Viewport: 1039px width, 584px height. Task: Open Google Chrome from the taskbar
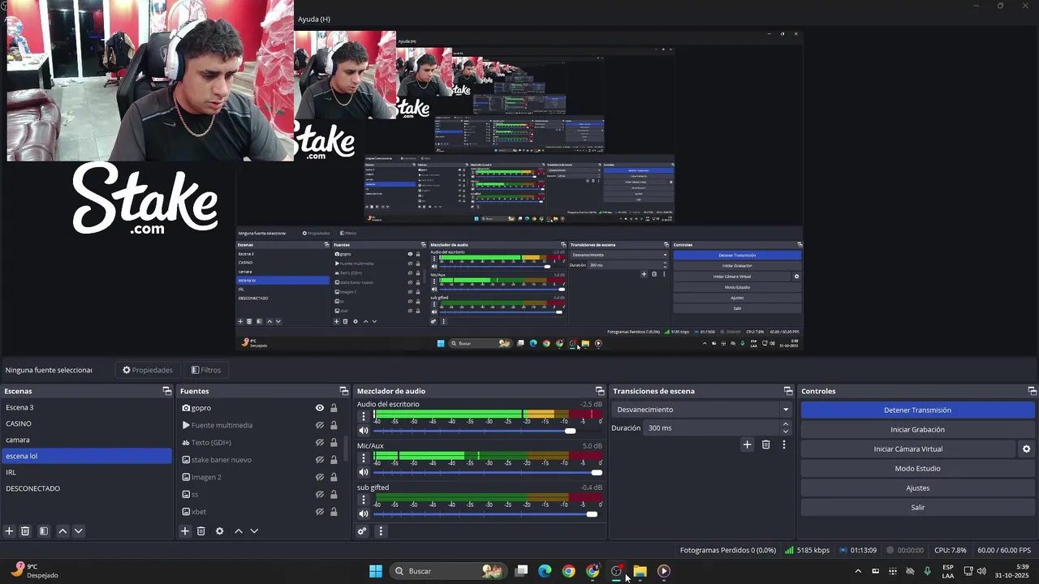click(568, 571)
